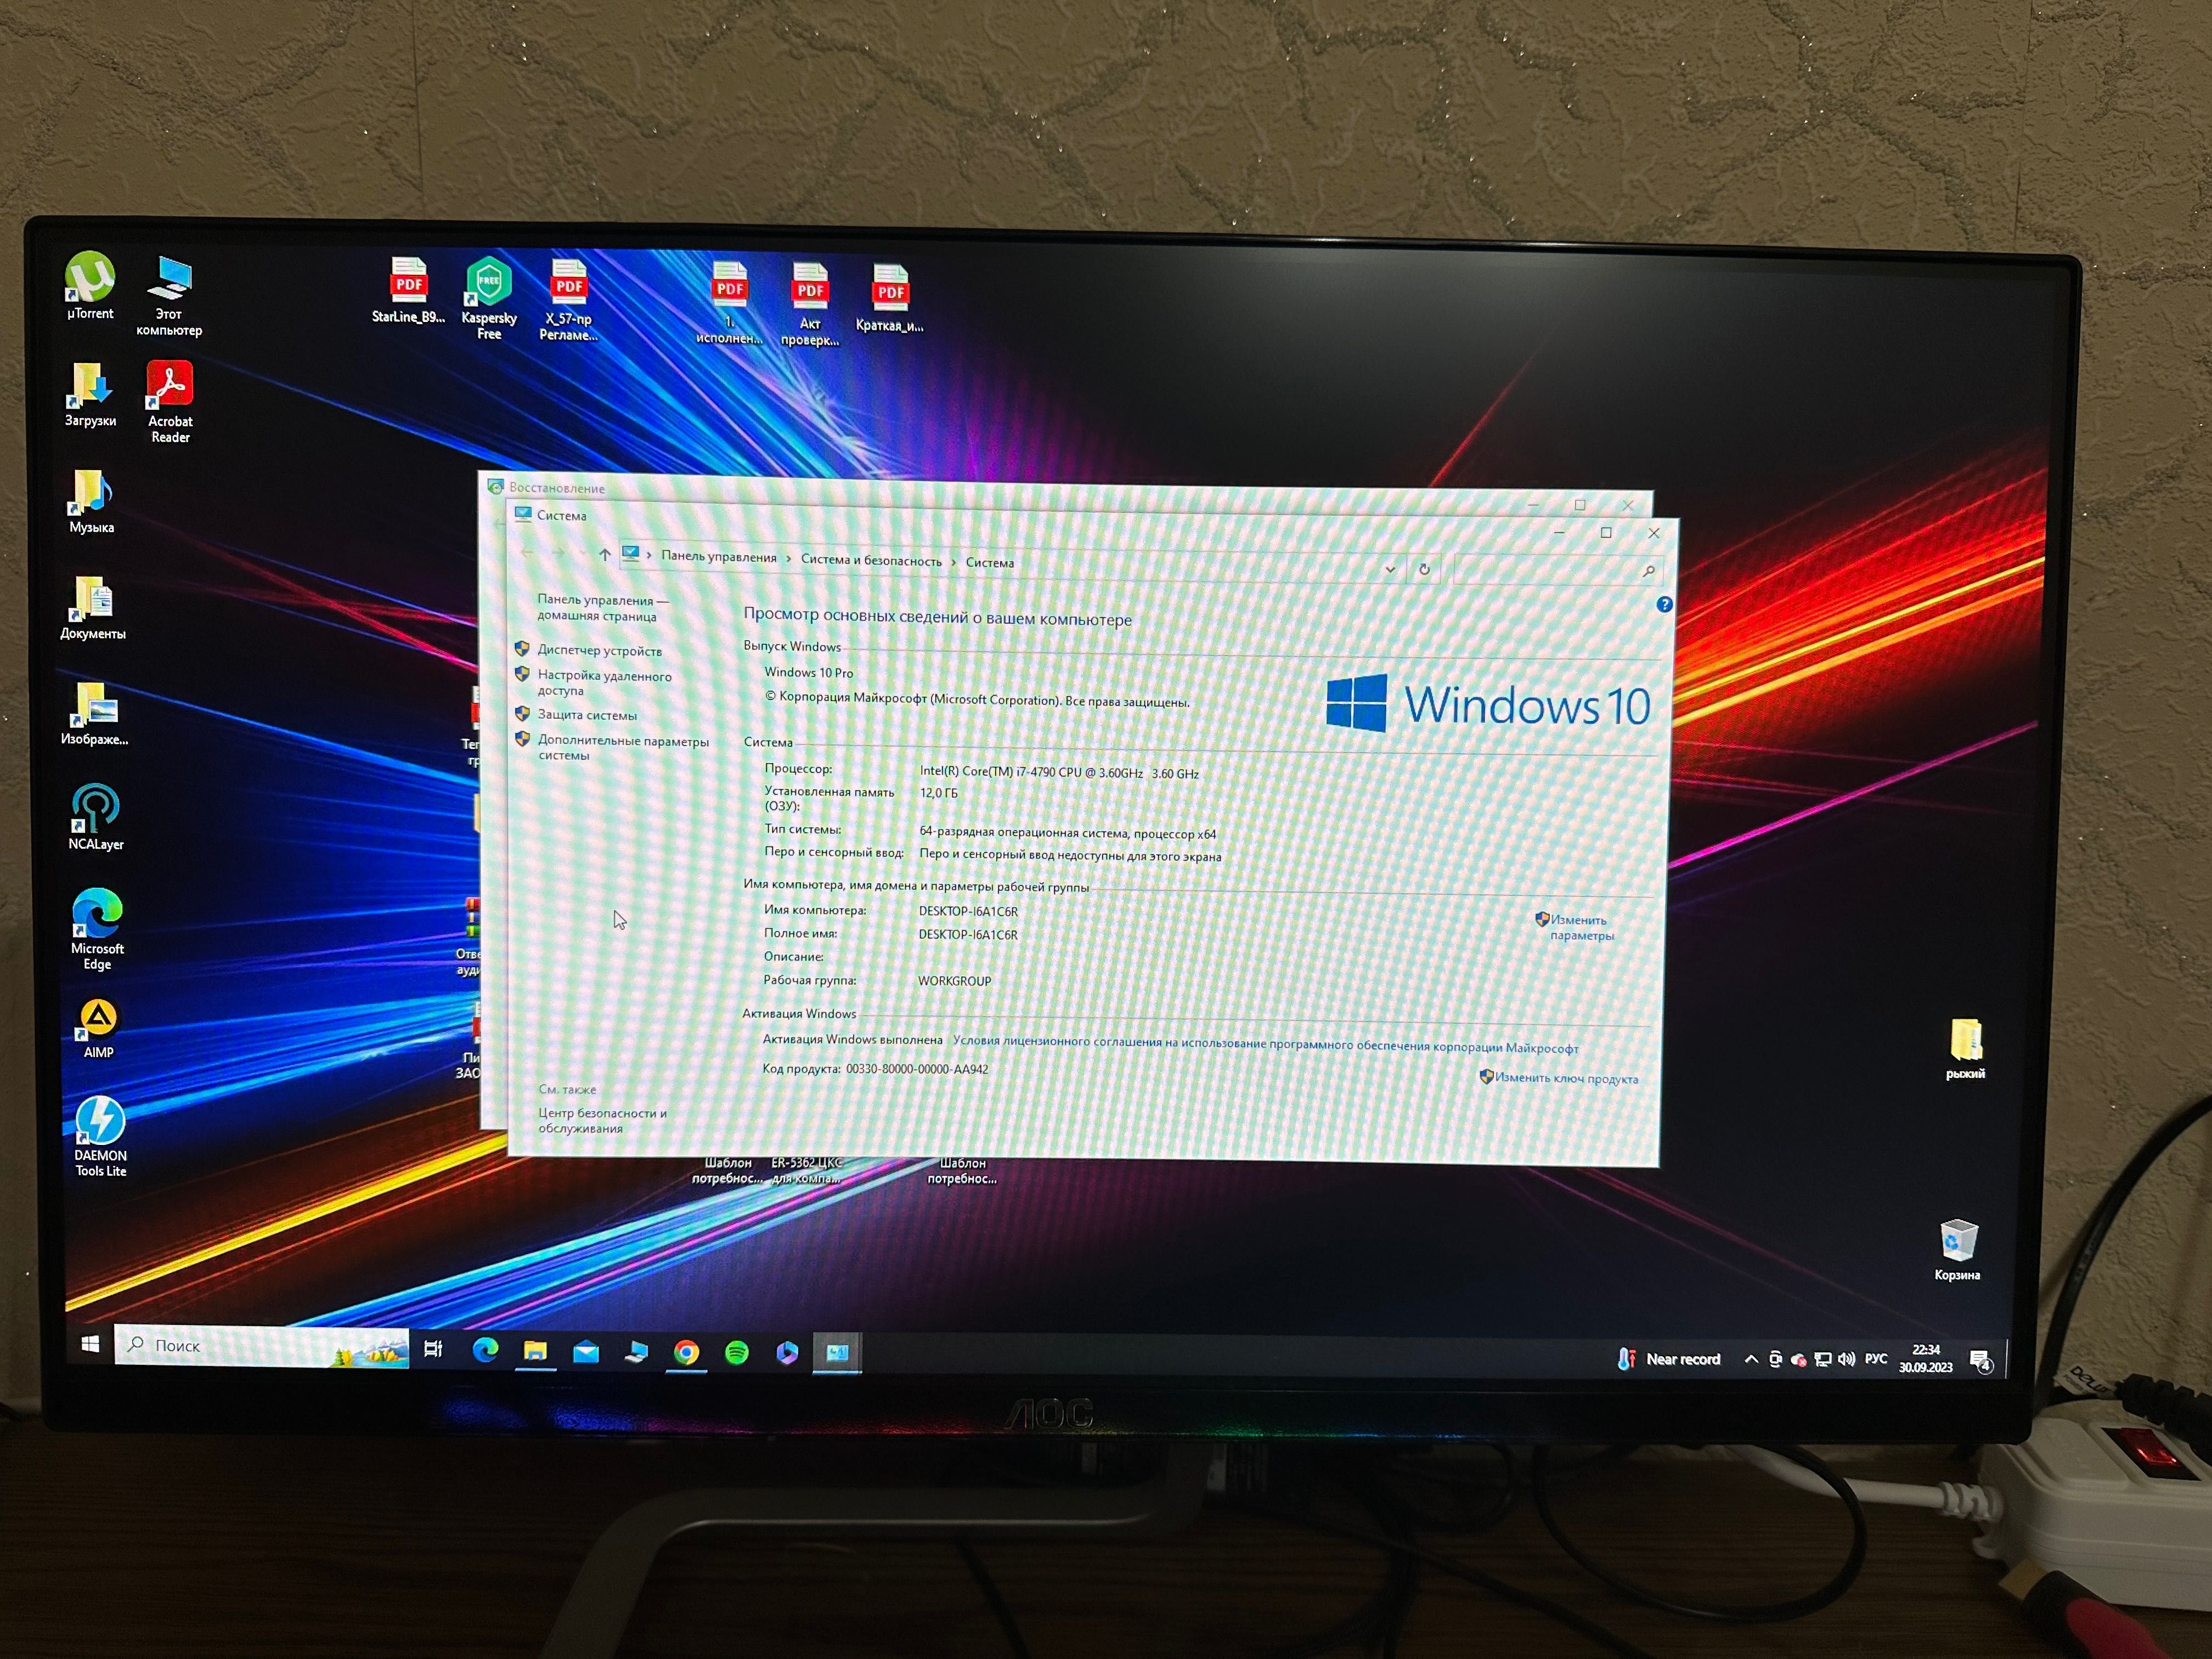
Task: Launch Microsoft Edge desktop shortcut
Action: pos(97,929)
